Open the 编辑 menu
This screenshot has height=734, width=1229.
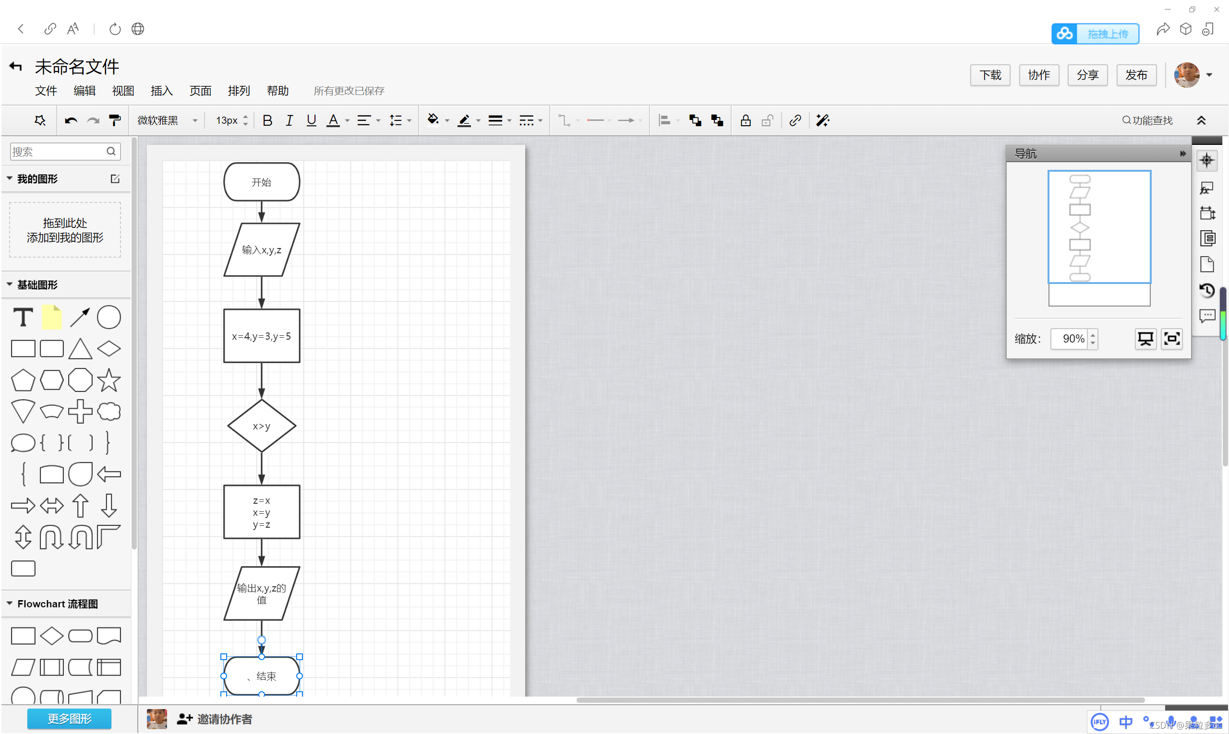pyautogui.click(x=84, y=91)
